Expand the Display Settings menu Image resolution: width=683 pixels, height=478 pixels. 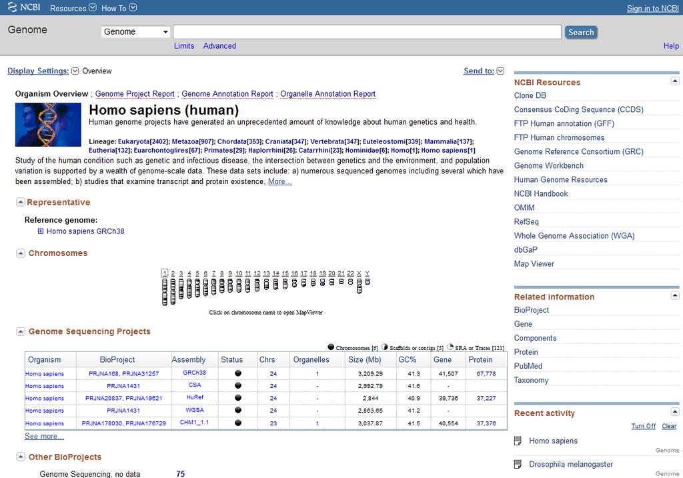43,71
